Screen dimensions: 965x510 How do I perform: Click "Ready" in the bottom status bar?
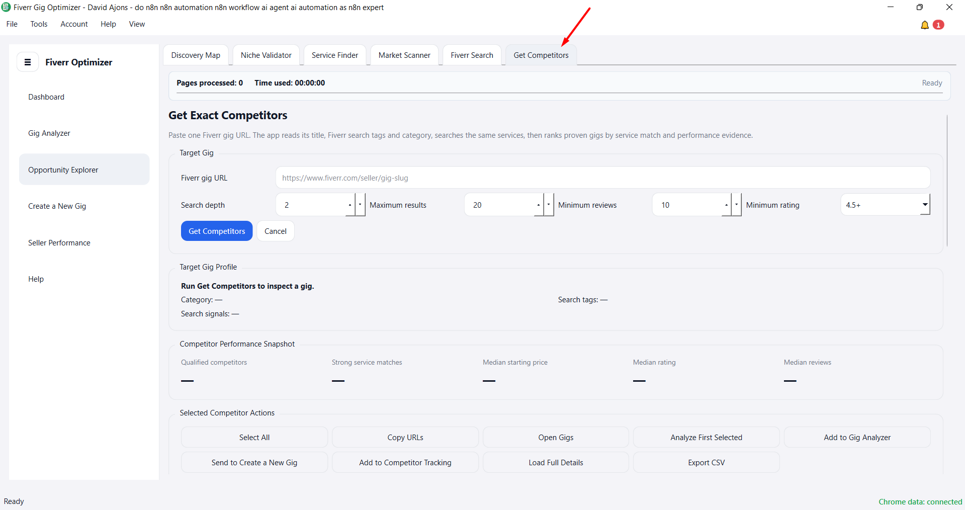tap(14, 501)
